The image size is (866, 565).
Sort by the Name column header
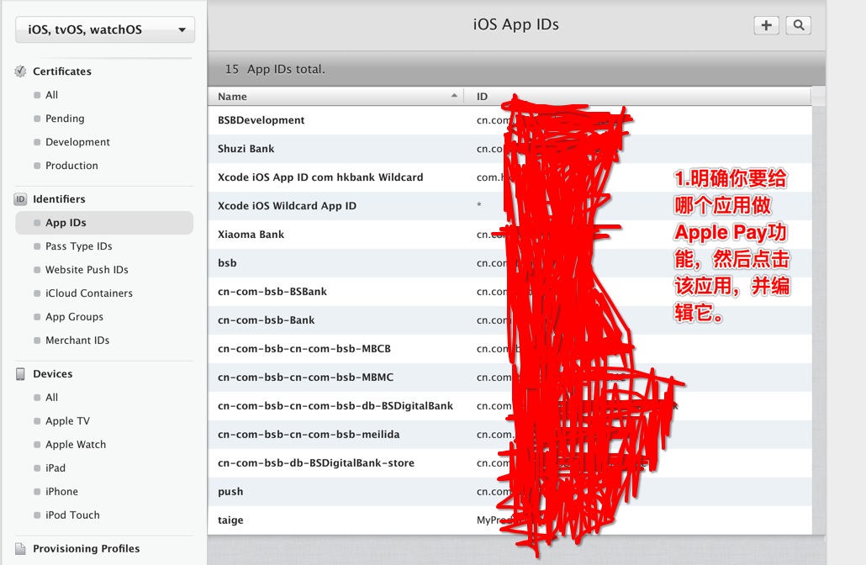coord(335,96)
